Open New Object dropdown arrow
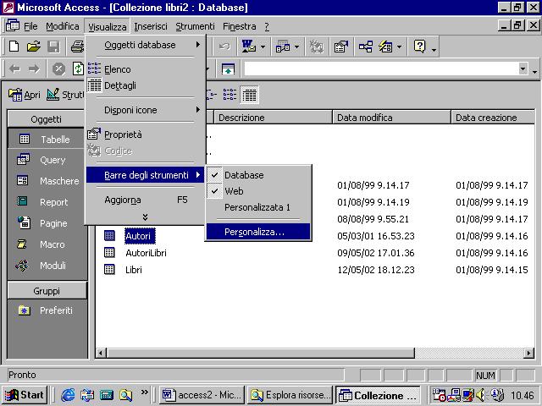The height and width of the screenshot is (406, 542). [x=399, y=47]
